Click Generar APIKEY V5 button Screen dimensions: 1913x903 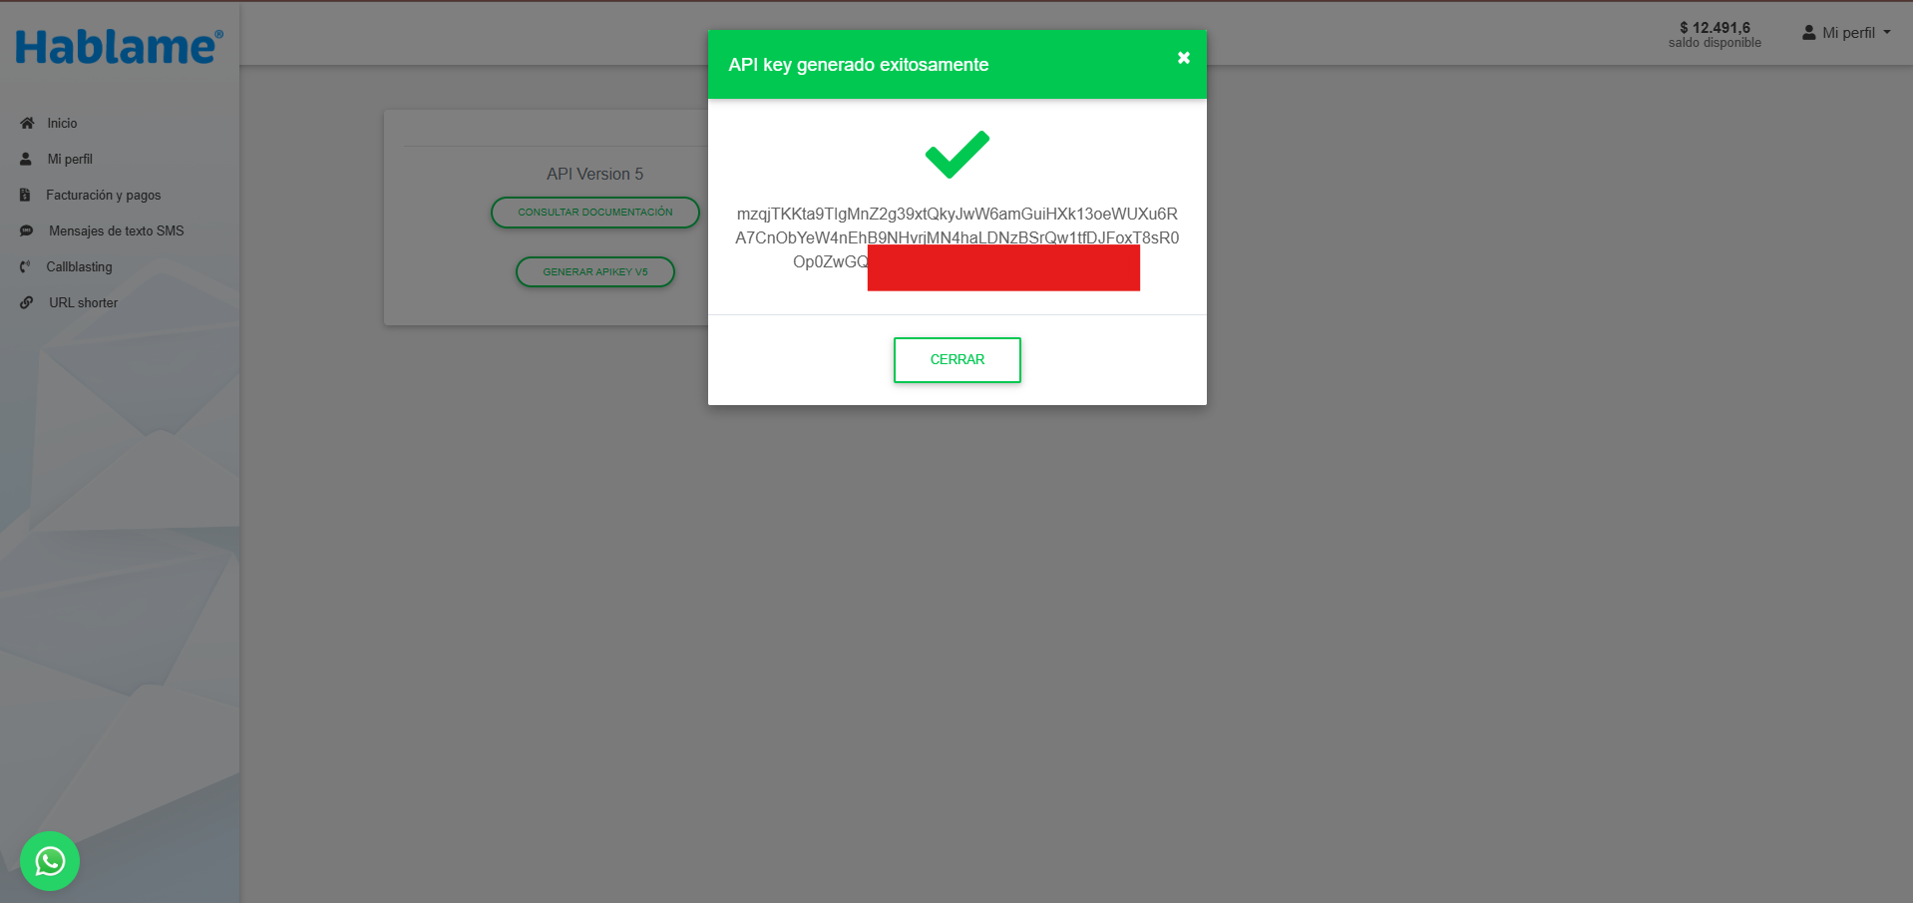coord(595,271)
